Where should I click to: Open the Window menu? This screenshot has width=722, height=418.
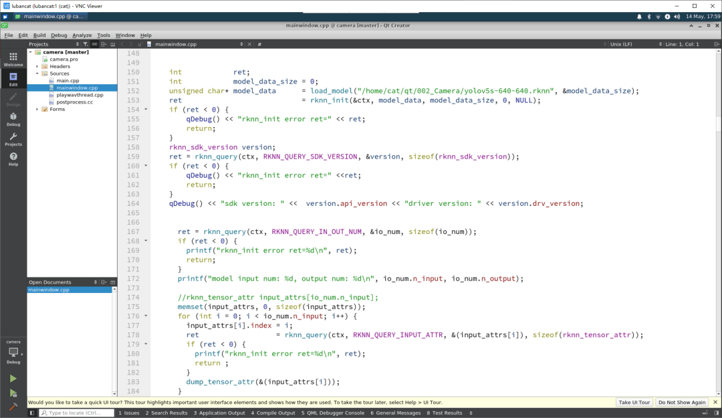pyautogui.click(x=125, y=35)
